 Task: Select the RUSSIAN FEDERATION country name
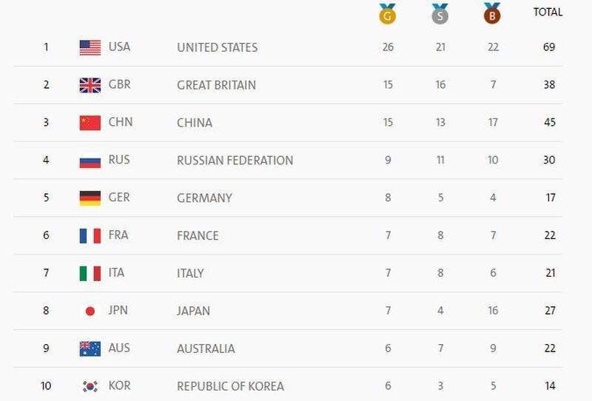click(x=235, y=161)
